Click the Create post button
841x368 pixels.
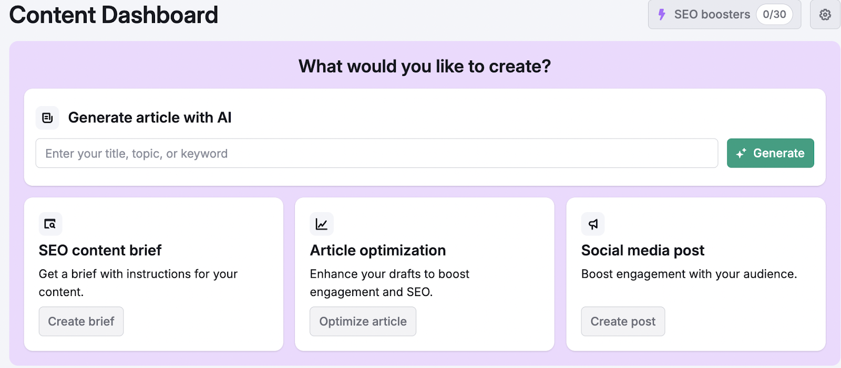pos(623,321)
